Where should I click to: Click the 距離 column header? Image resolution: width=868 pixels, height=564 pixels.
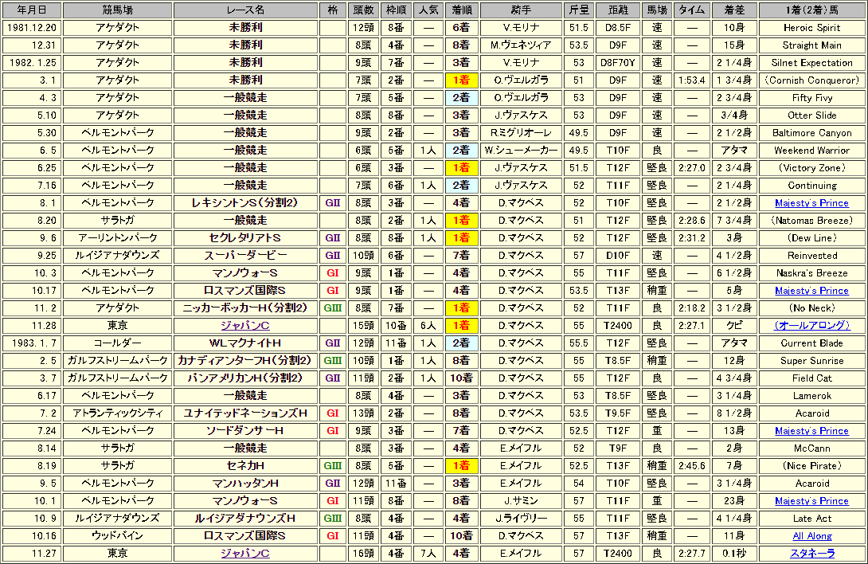pos(618,10)
